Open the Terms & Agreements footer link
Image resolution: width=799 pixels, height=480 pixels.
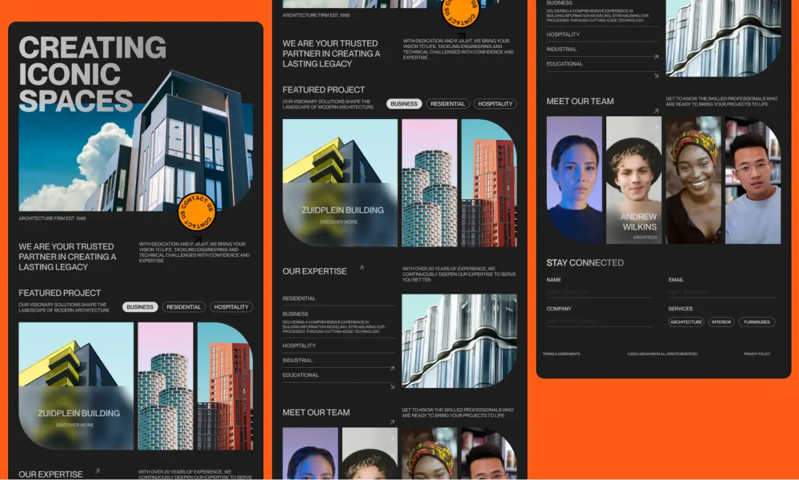pos(561,354)
